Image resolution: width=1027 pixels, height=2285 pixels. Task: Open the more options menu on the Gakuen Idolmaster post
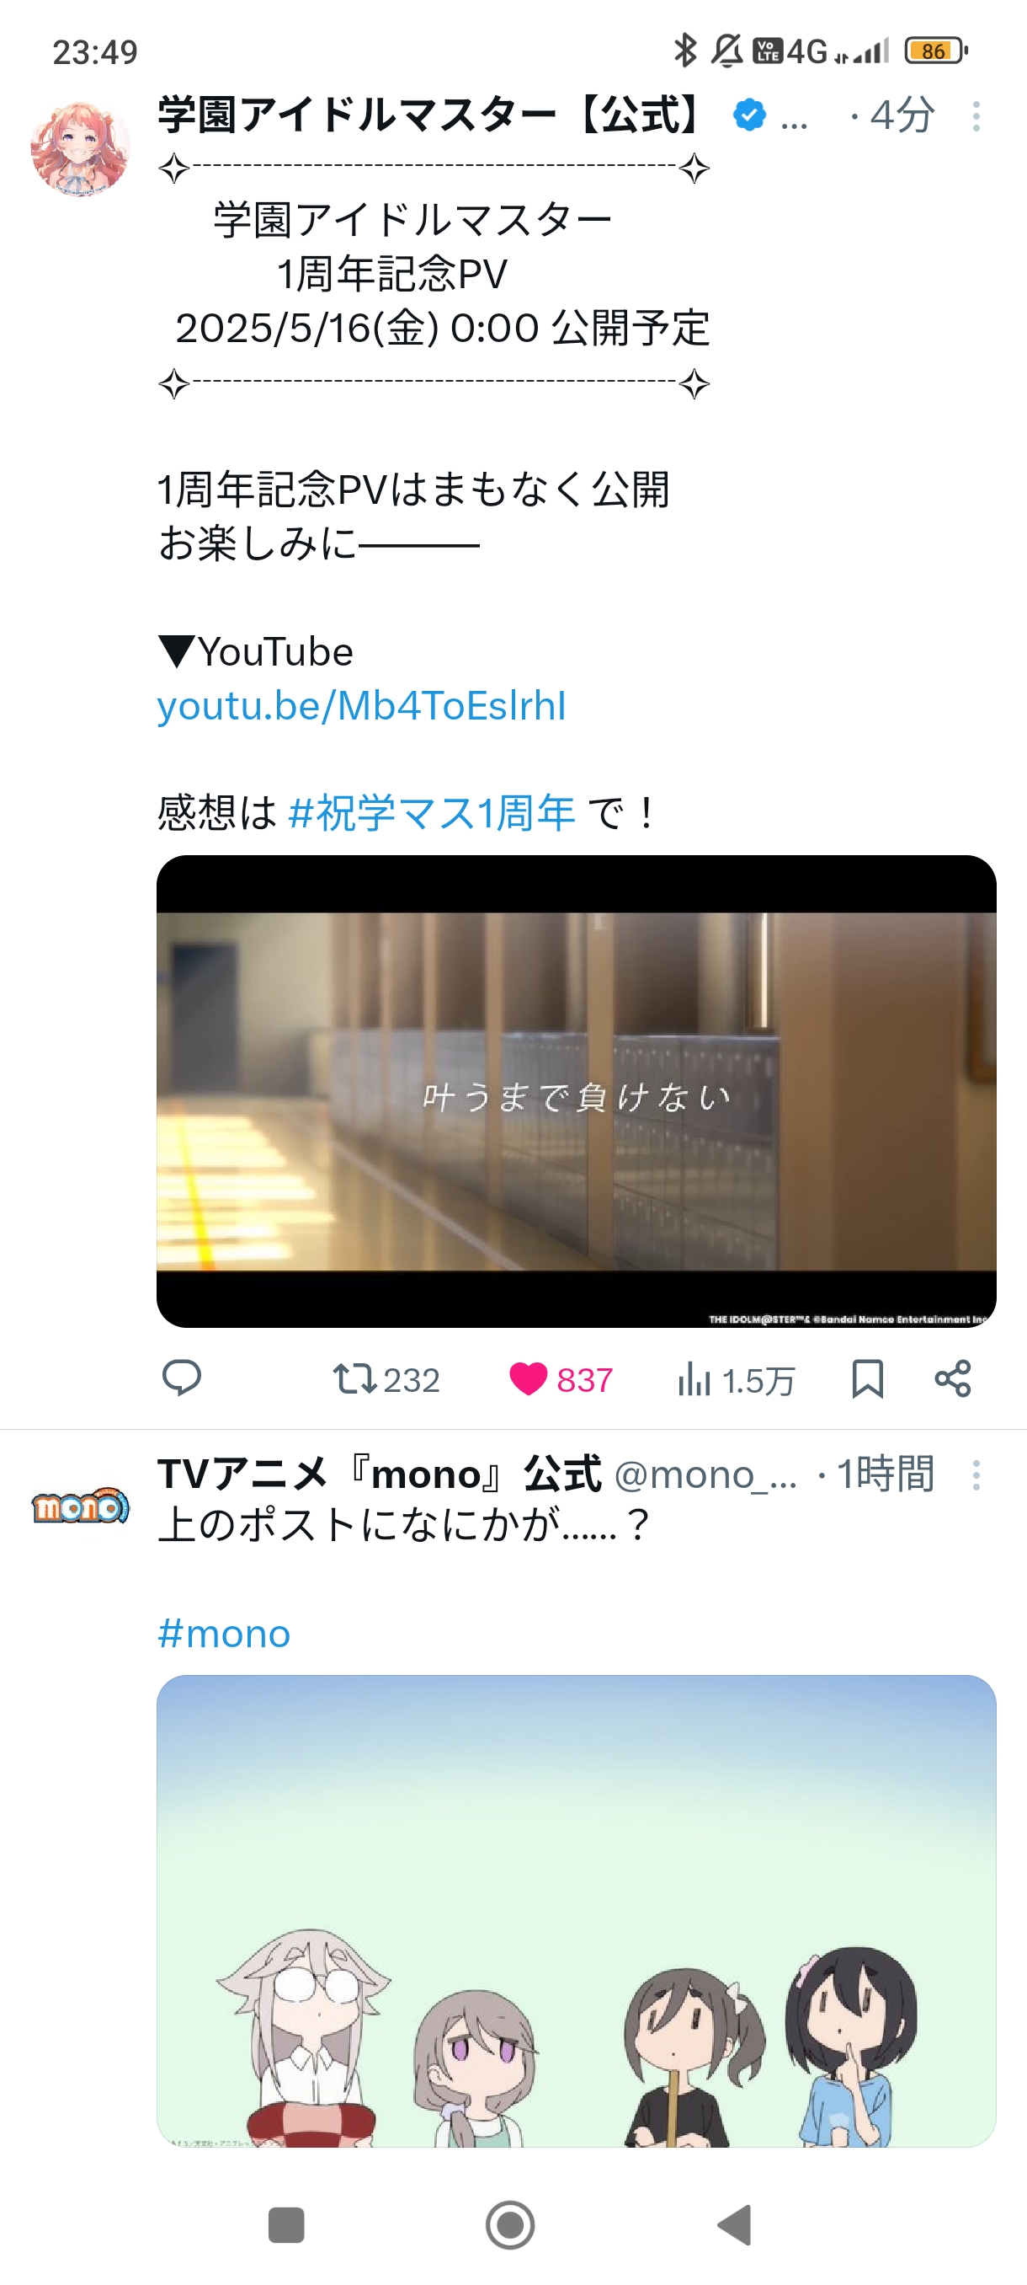(x=976, y=116)
